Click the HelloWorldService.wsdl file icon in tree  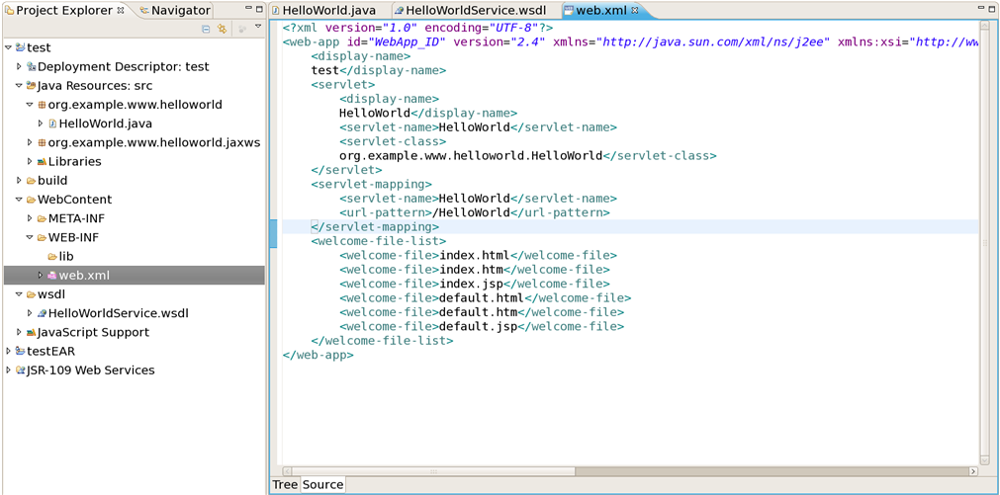click(x=43, y=313)
